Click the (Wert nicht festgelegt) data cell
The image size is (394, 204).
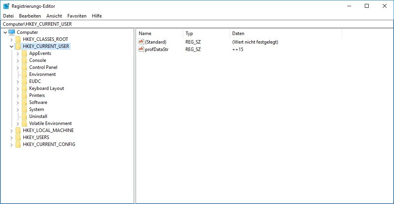(x=255, y=42)
